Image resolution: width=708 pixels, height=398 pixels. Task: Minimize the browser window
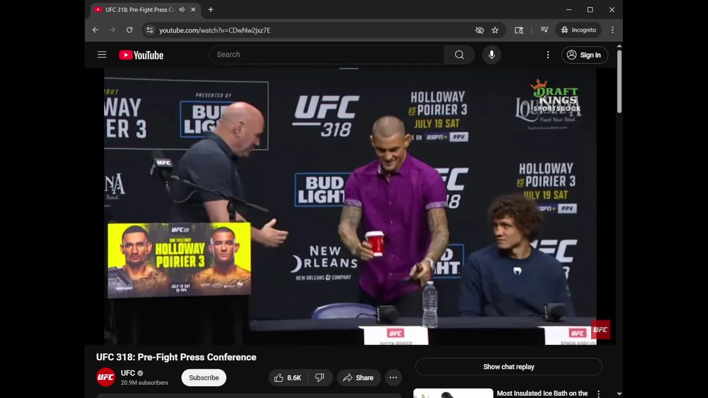tap(569, 9)
